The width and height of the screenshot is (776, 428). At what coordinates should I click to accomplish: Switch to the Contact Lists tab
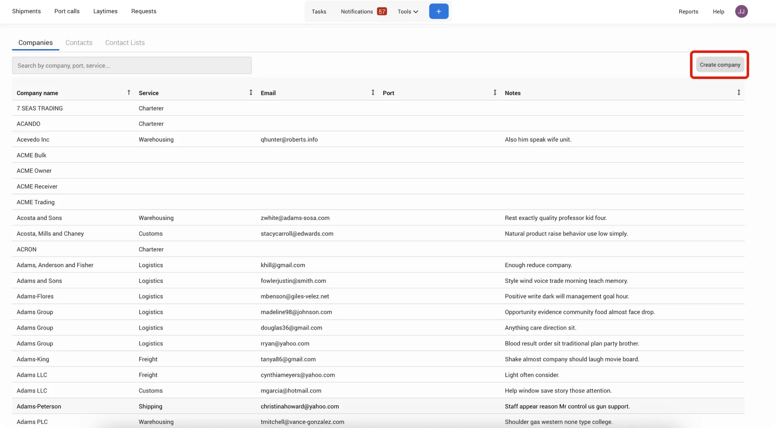click(125, 43)
